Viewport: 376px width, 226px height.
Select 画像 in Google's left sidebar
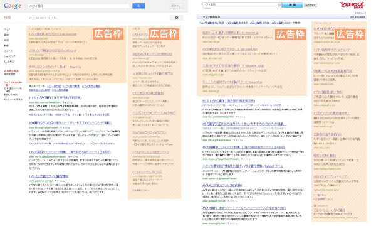tap(6, 35)
